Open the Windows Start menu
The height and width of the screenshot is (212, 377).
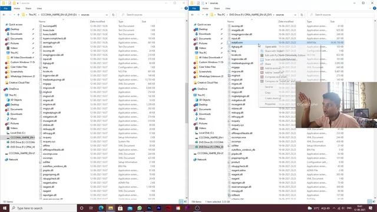coord(5,208)
